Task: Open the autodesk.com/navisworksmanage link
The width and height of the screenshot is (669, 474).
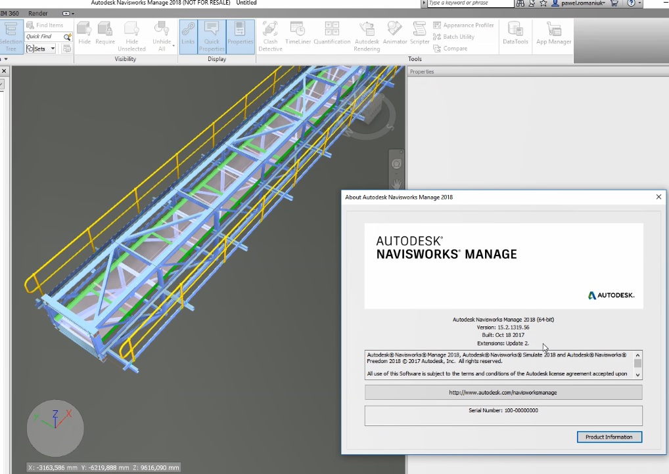Action: coord(503,392)
